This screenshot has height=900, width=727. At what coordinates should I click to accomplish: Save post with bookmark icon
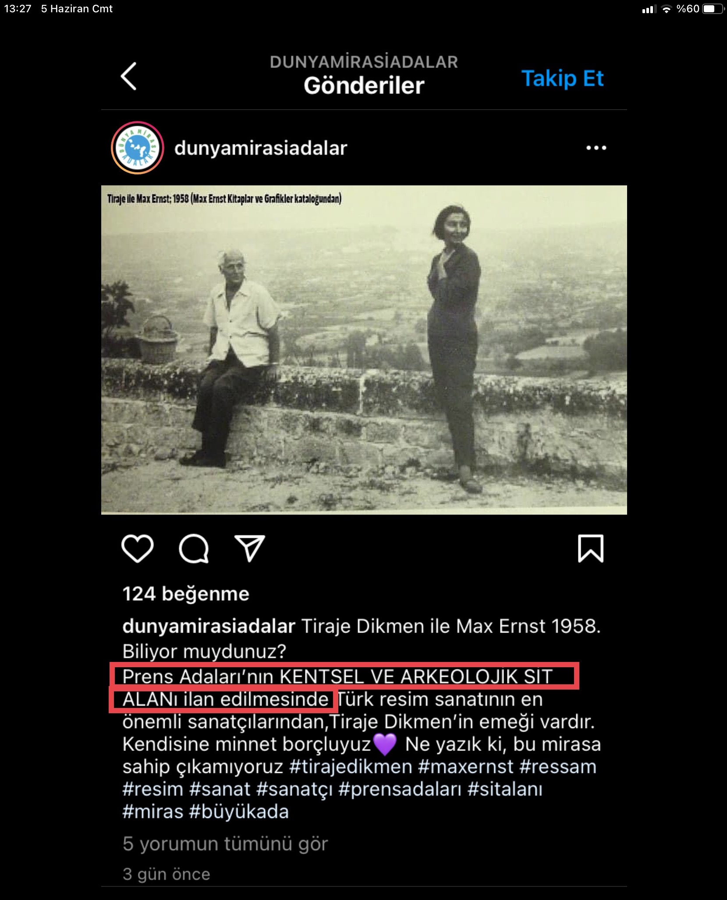(591, 548)
